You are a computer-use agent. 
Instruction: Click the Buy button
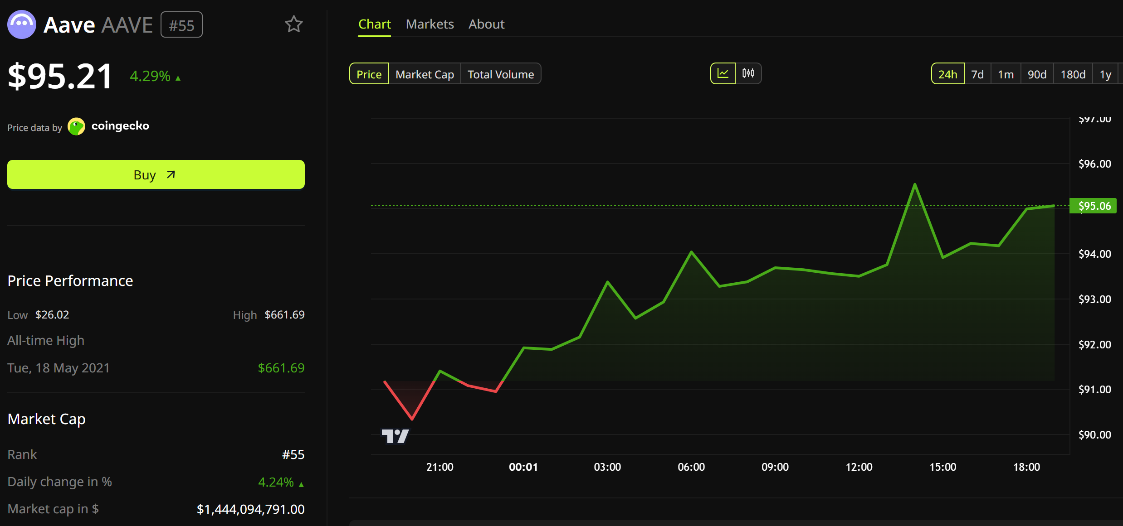tap(156, 174)
